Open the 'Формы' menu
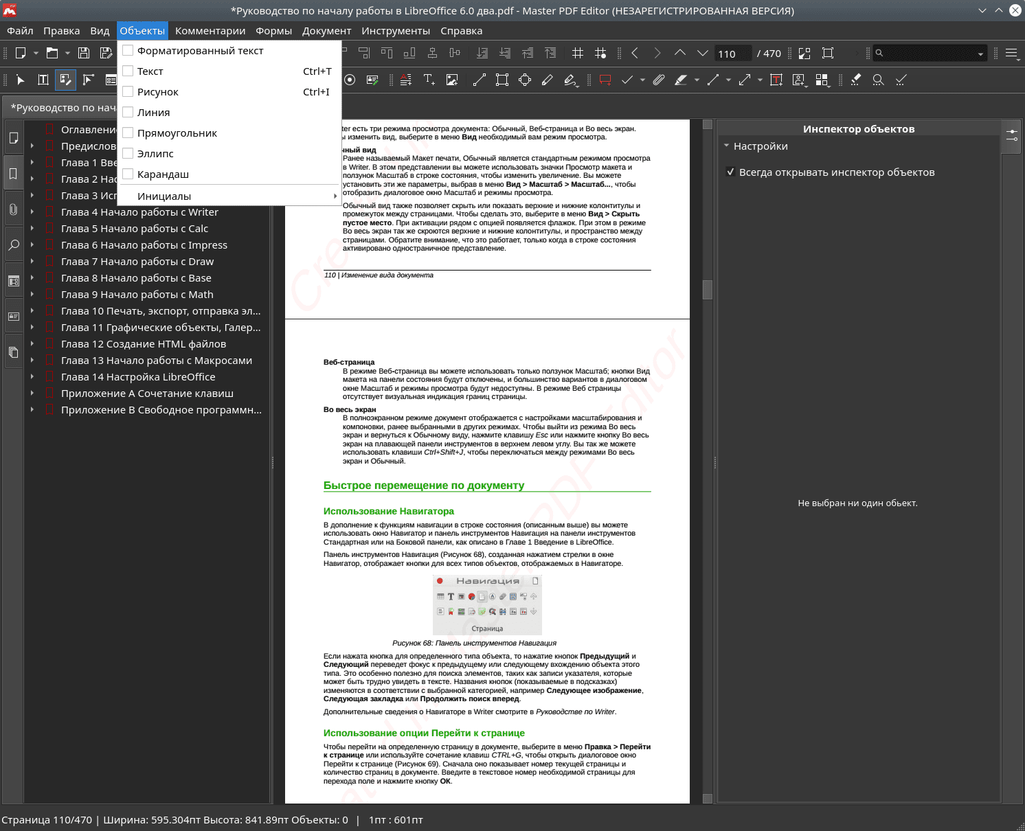The height and width of the screenshot is (831, 1025). click(x=273, y=31)
